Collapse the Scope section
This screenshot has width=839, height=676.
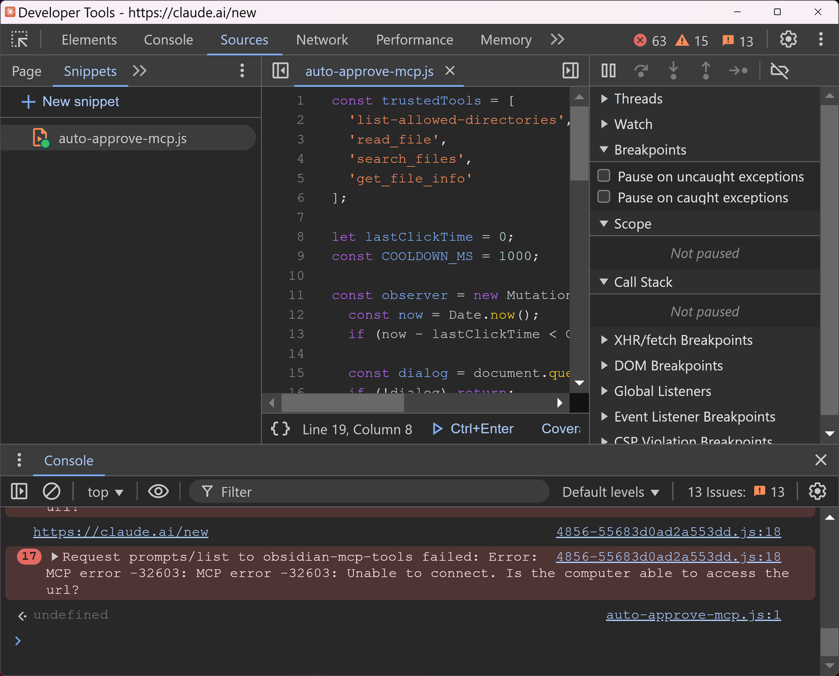click(x=705, y=224)
